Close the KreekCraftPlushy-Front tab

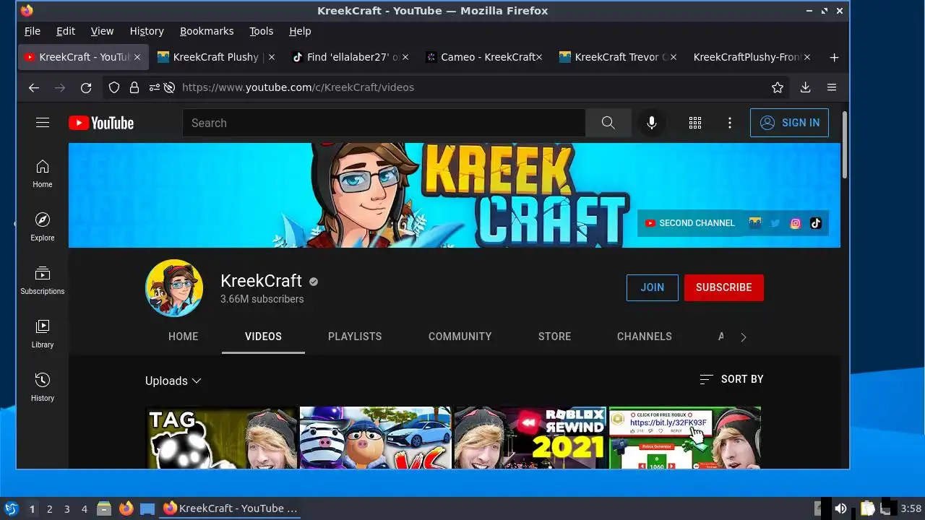pos(807,57)
